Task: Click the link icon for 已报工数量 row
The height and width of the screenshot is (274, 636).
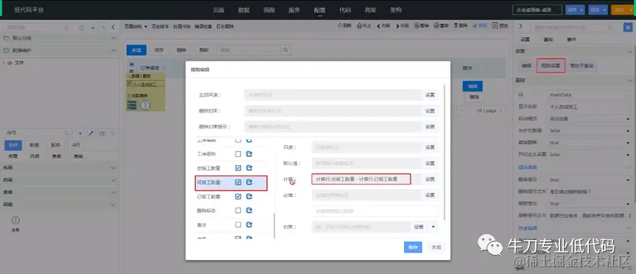Action: pos(250,197)
